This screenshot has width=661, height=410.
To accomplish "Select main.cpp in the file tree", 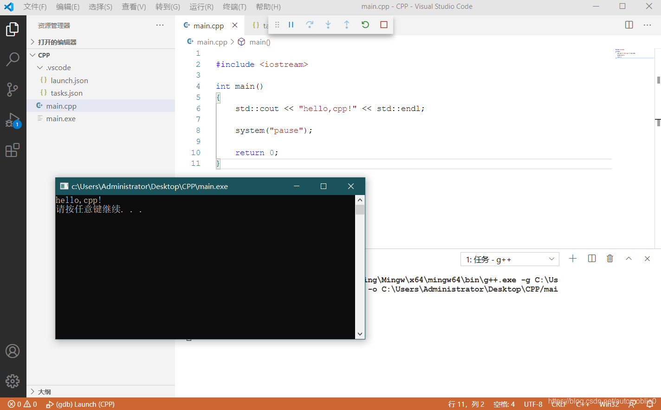I will pyautogui.click(x=101, y=106).
